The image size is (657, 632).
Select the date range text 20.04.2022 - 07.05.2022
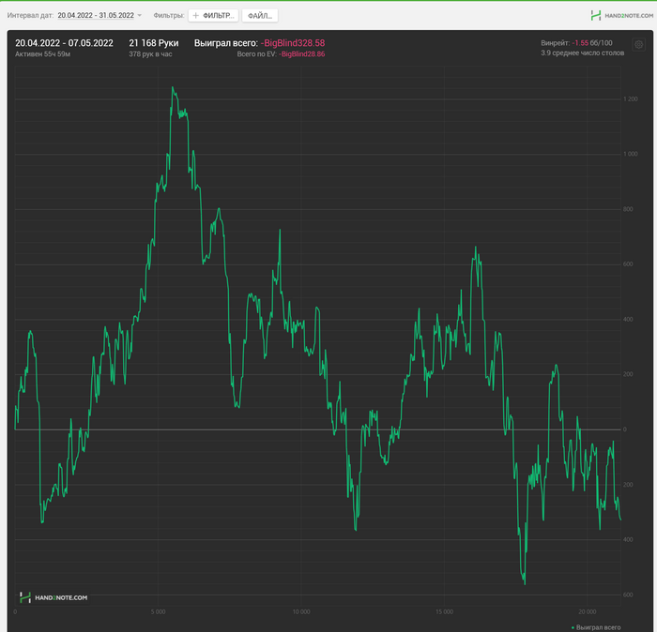click(64, 43)
